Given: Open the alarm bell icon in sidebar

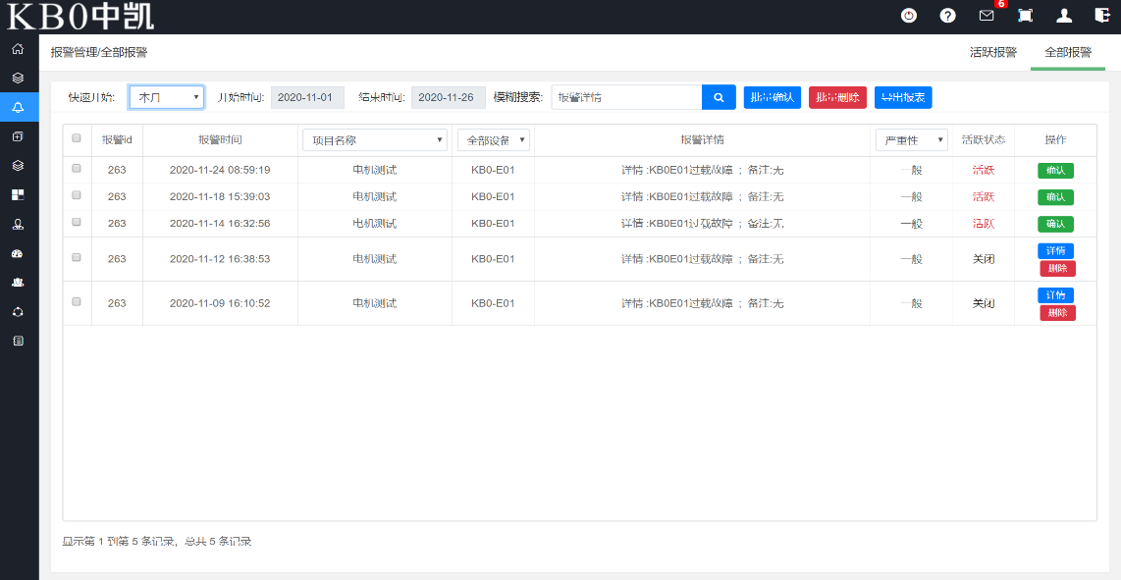Looking at the screenshot, I should click(18, 107).
